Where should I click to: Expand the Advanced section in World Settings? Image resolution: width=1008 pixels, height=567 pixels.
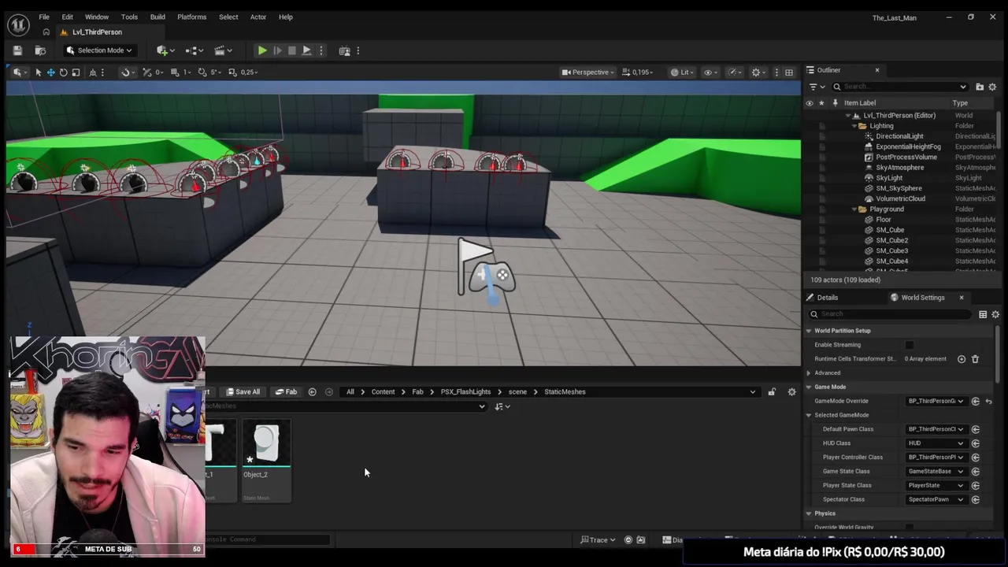pyautogui.click(x=809, y=373)
